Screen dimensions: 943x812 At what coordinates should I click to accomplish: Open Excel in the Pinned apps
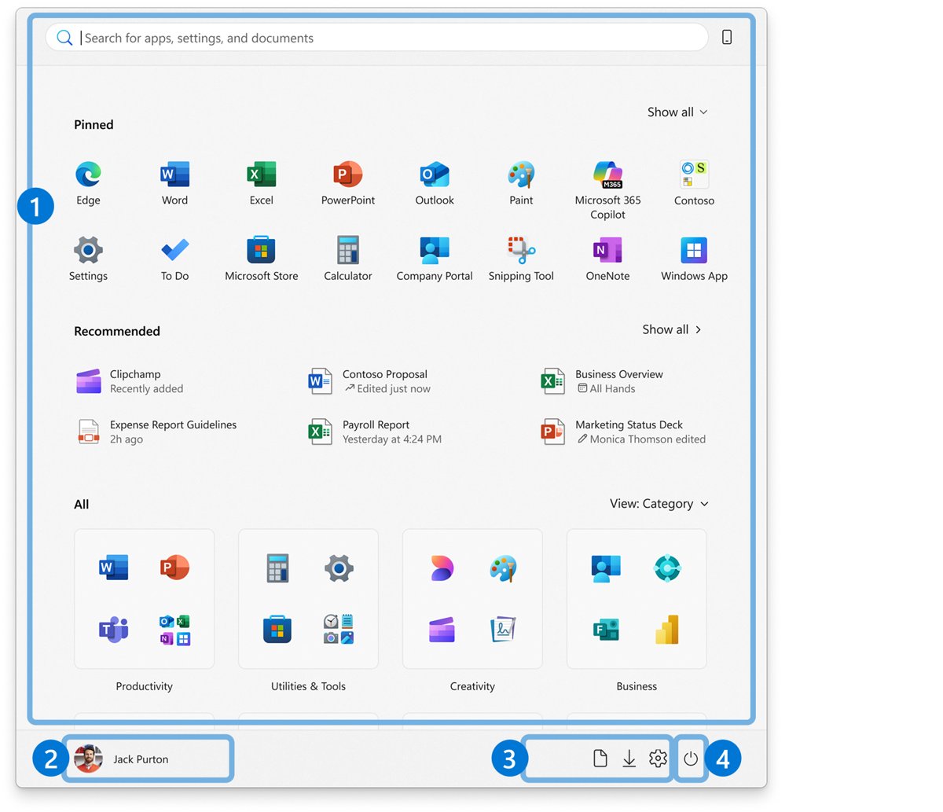point(262,175)
